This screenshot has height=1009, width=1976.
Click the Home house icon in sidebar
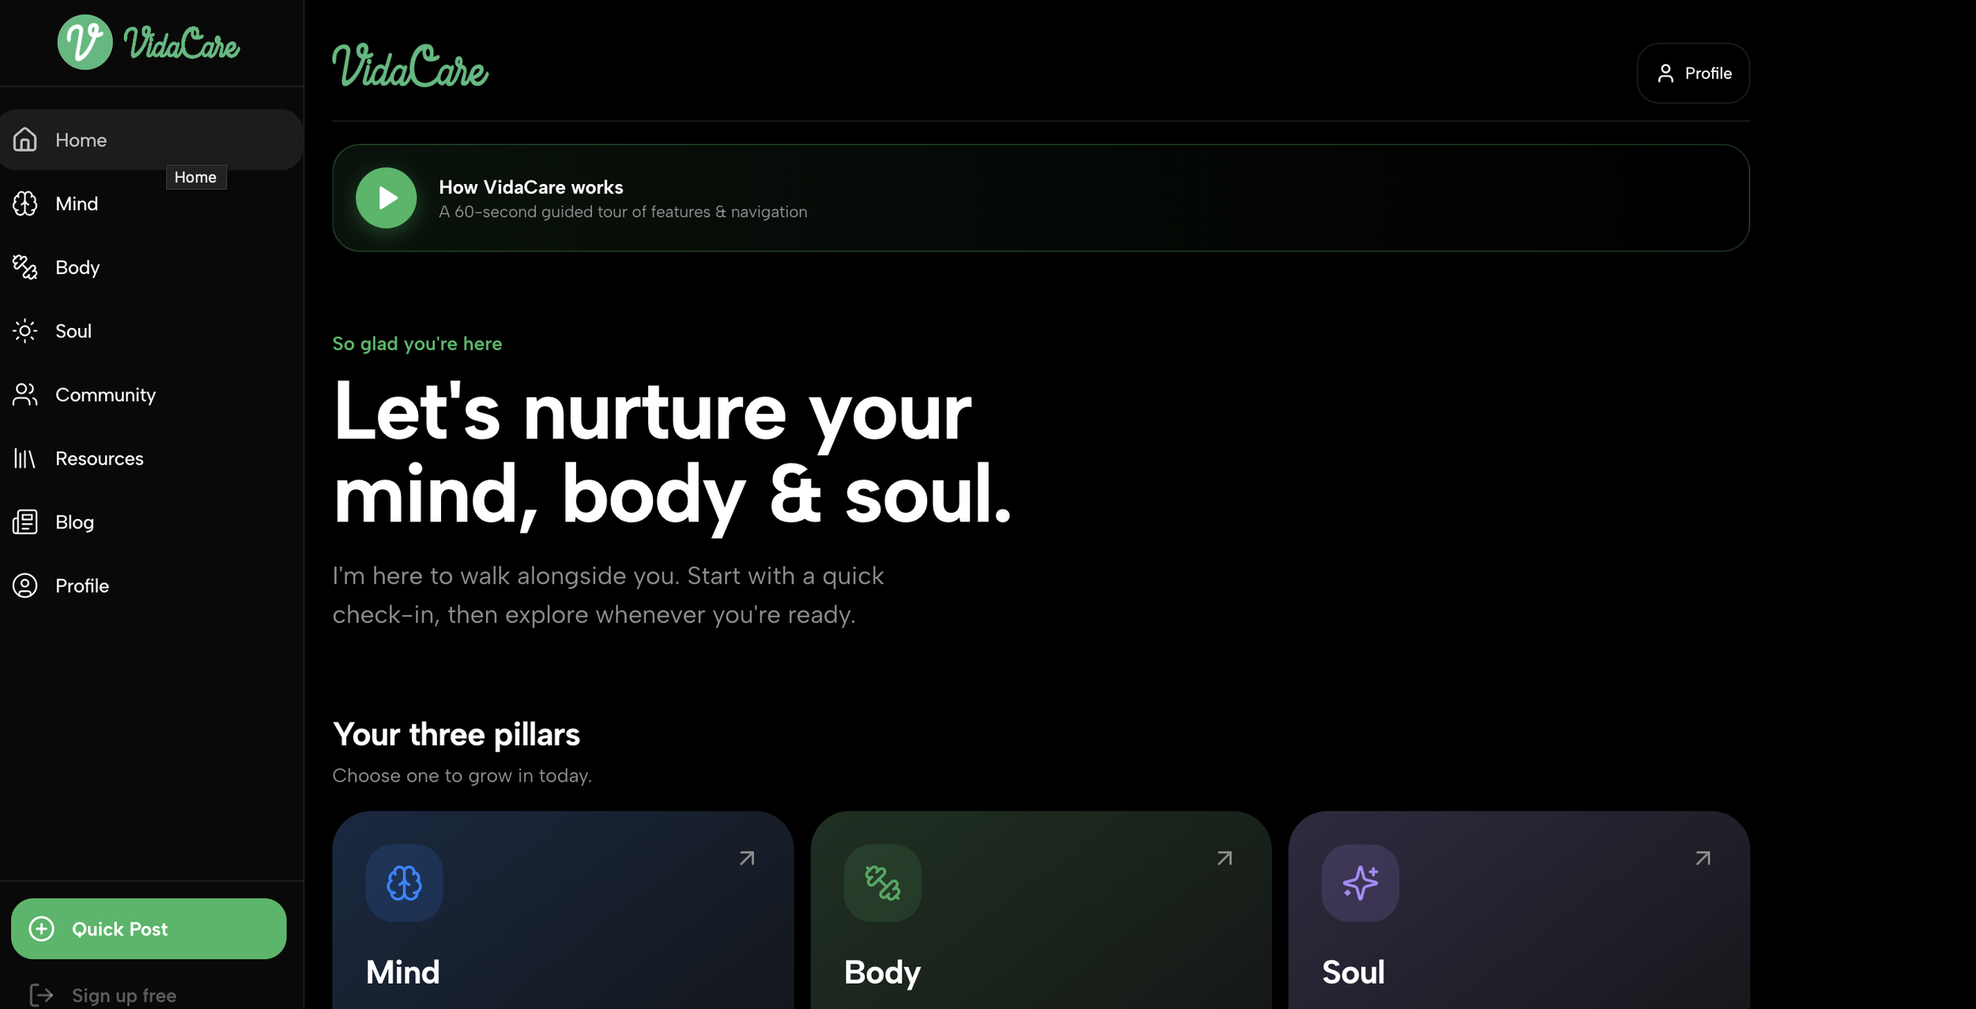[25, 140]
